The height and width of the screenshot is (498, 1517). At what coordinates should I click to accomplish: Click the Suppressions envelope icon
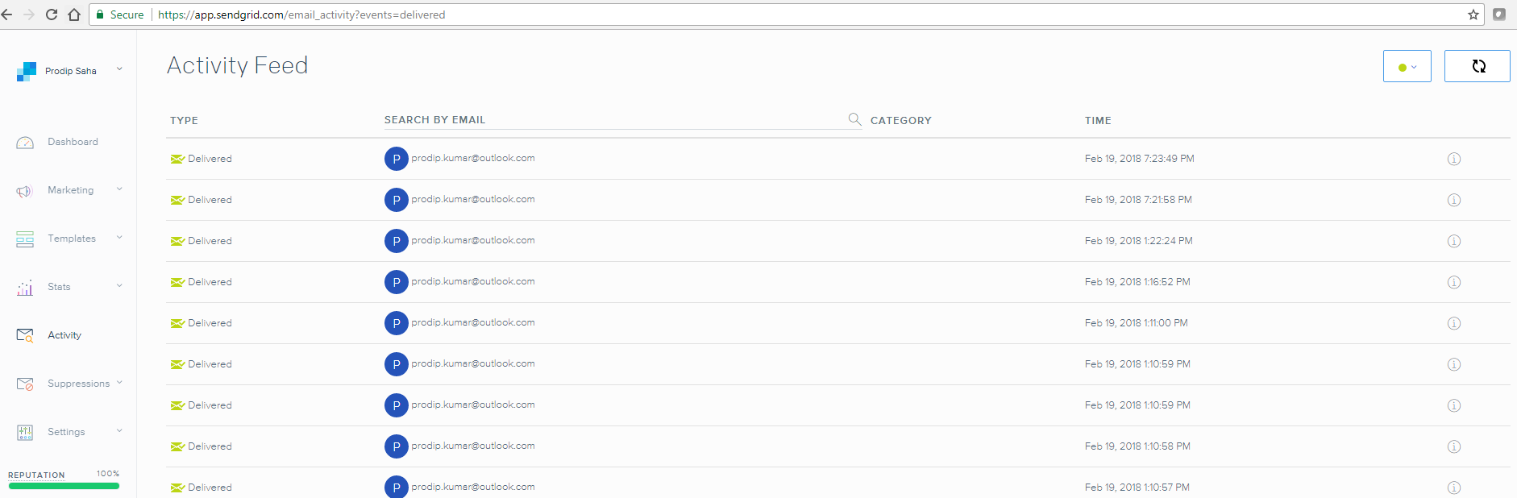coord(25,384)
